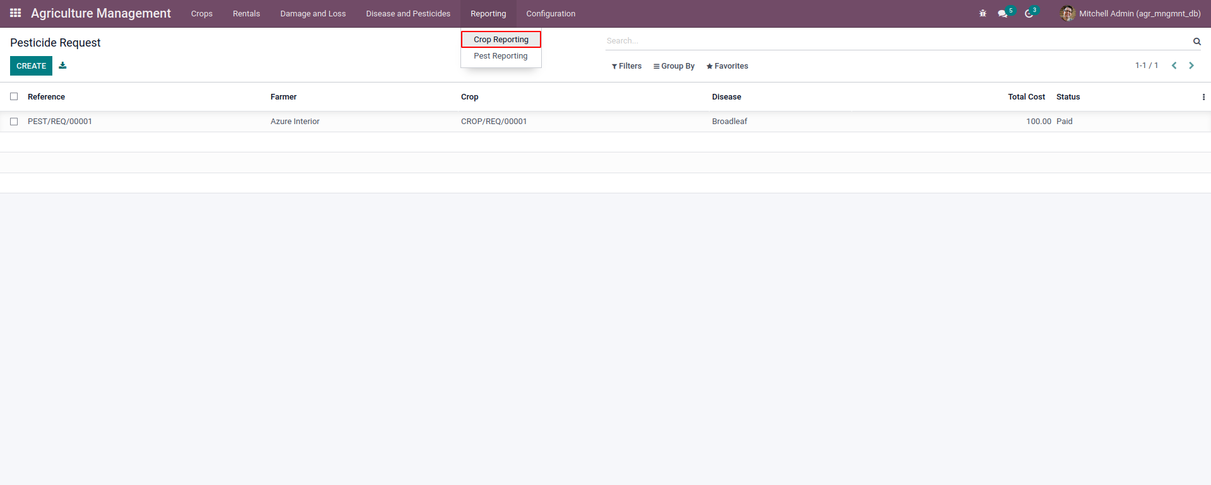Sort by Farmer column header

283,97
